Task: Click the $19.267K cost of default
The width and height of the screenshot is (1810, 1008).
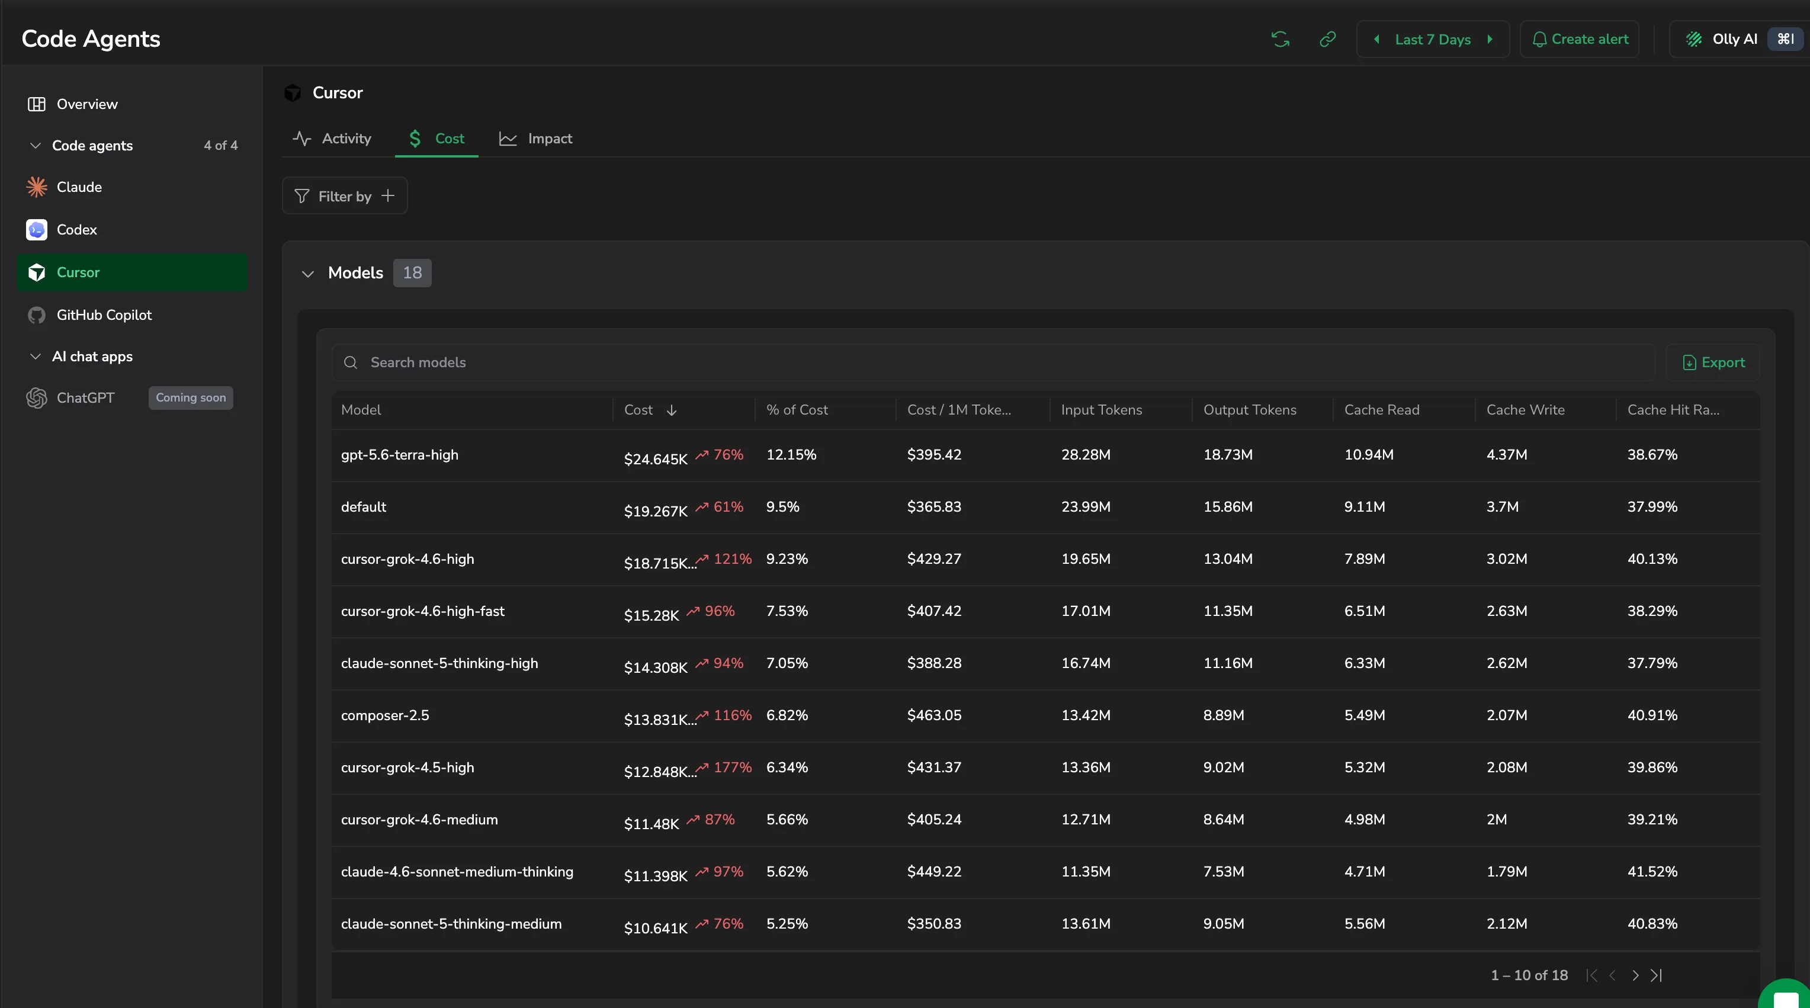Action: 656,511
